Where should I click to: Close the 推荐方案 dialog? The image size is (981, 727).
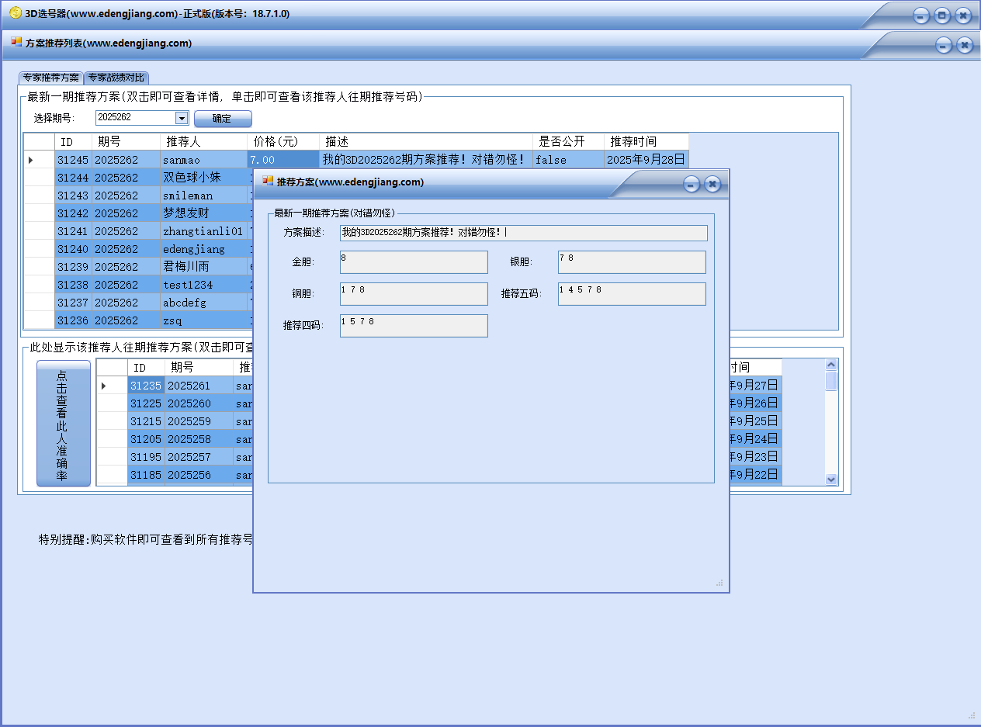(x=712, y=184)
